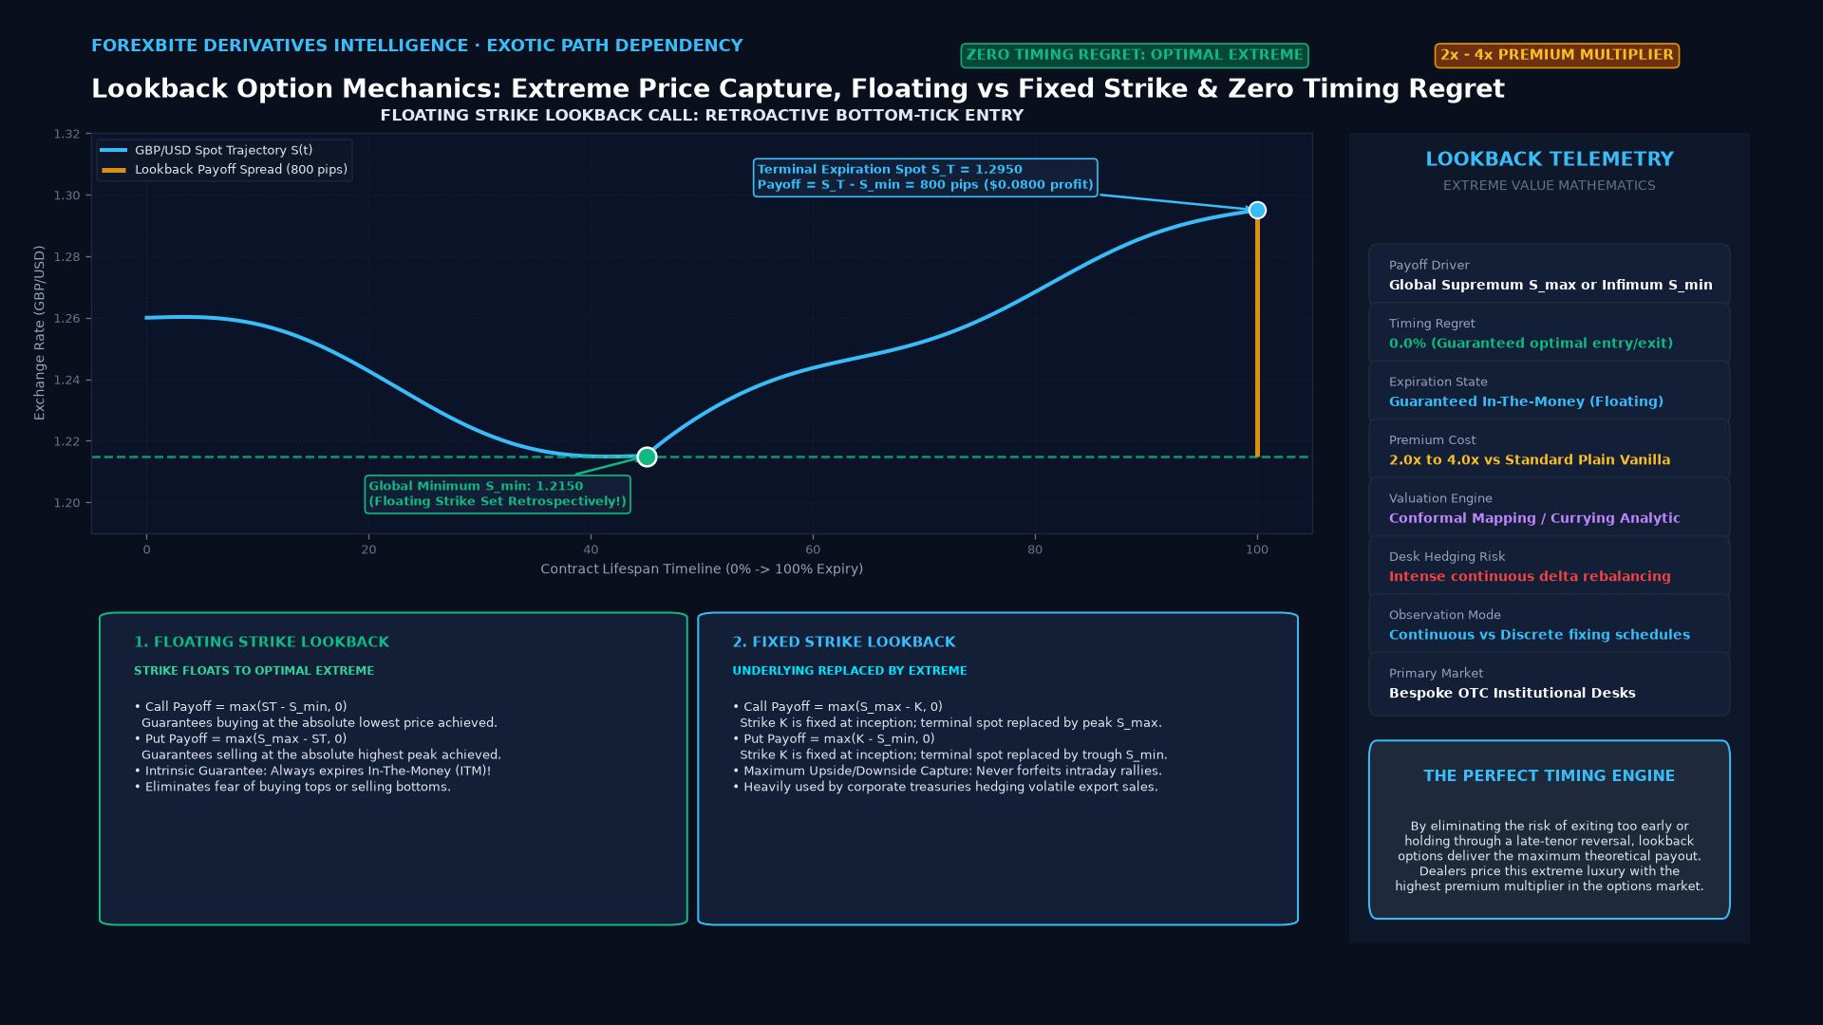Click the y-axis tick '1.22'
The height and width of the screenshot is (1025, 1823).
(66, 442)
